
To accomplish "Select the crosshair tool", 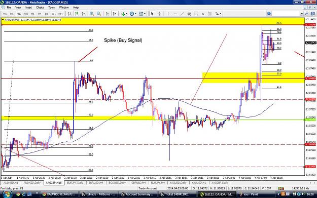I will [x=159, y=14].
